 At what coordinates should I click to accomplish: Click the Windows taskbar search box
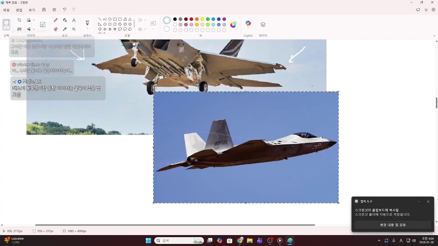click(179, 241)
